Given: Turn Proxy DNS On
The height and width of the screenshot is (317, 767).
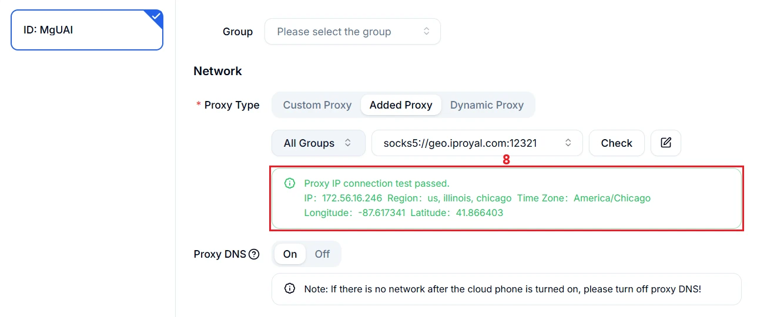Looking at the screenshot, I should click(x=290, y=254).
